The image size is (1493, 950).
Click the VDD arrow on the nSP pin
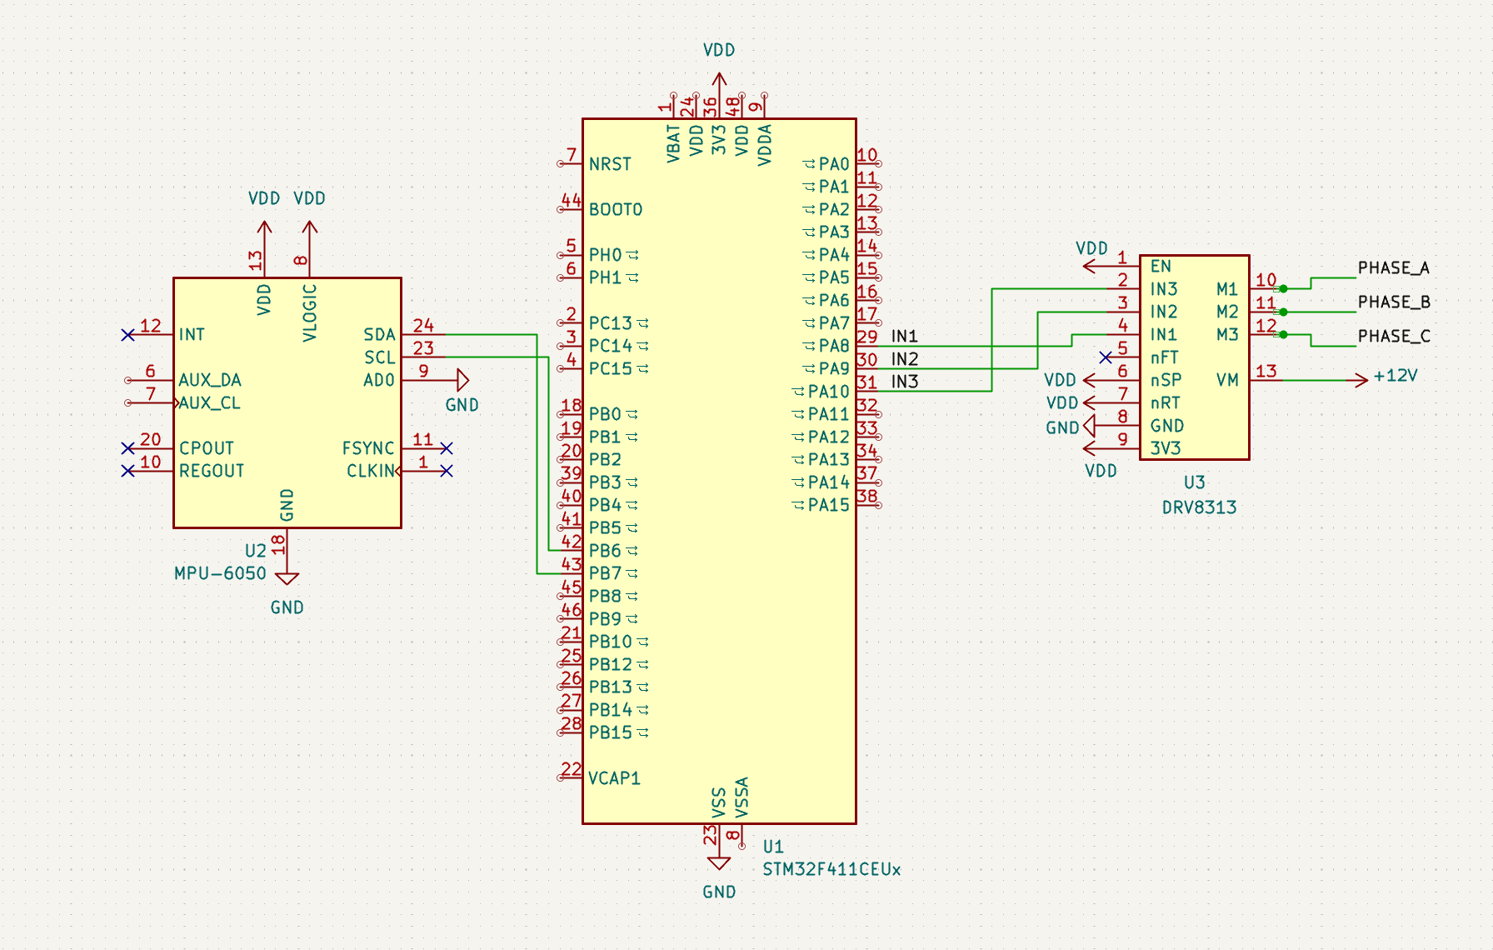point(1091,380)
